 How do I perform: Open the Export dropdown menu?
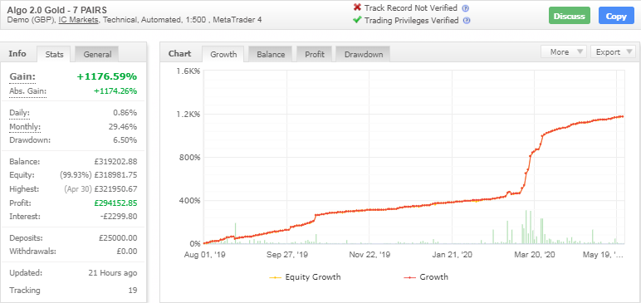[613, 52]
